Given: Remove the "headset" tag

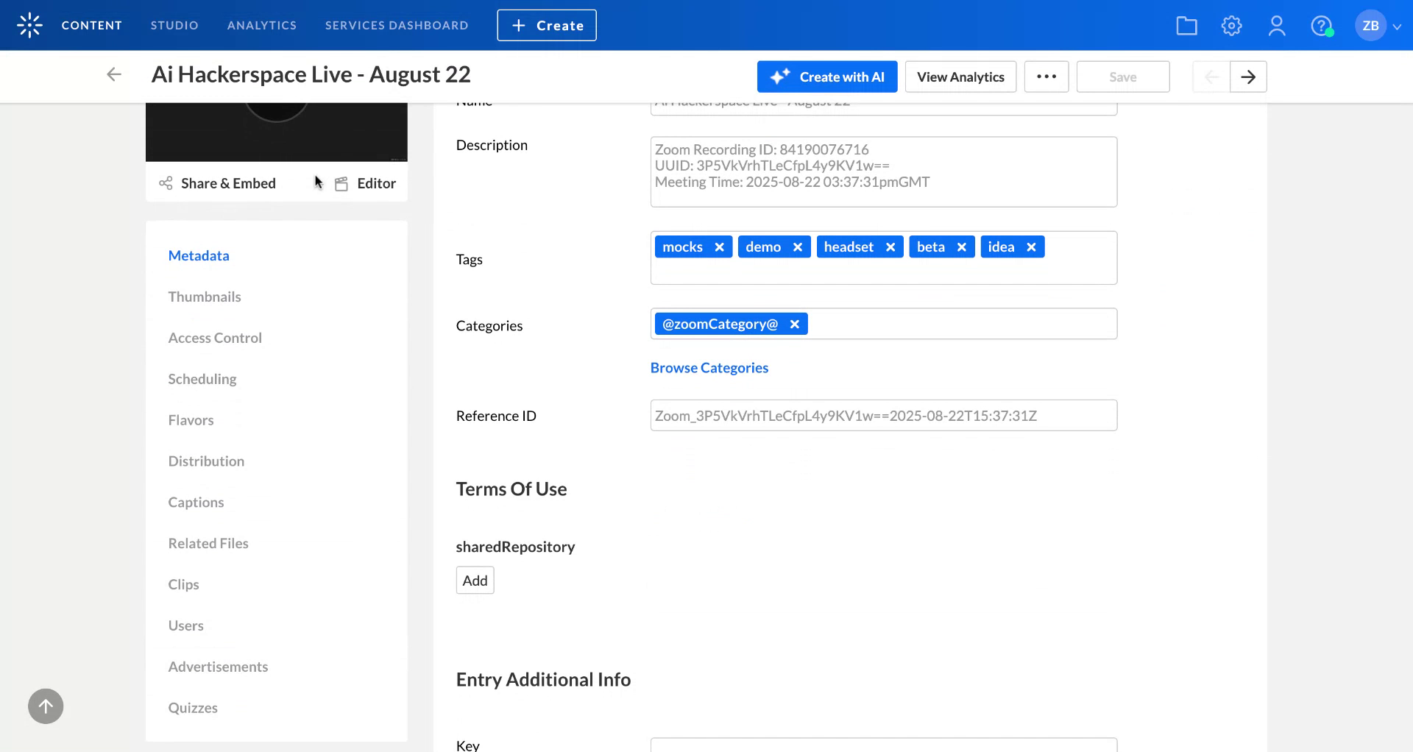Looking at the screenshot, I should tap(891, 246).
